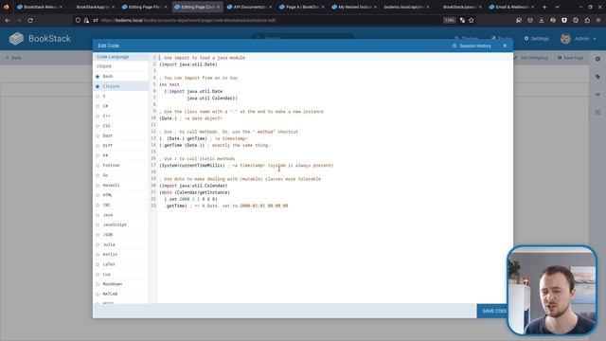This screenshot has width=606, height=341.
Task: Reset the 110% zoom badge
Action: (450, 20)
